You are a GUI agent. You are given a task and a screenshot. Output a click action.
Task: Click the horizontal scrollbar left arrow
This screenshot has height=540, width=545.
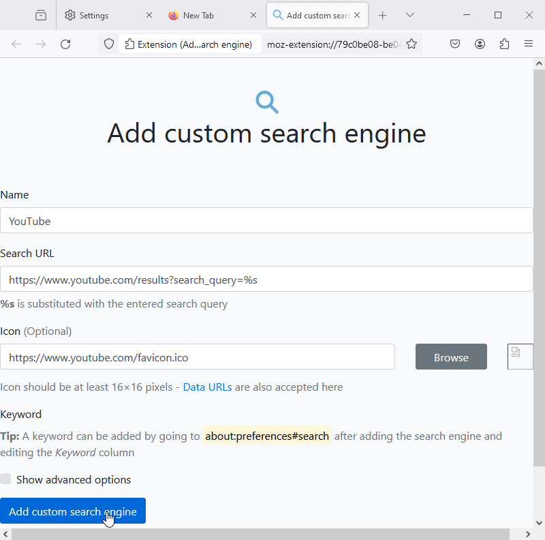click(x=5, y=534)
